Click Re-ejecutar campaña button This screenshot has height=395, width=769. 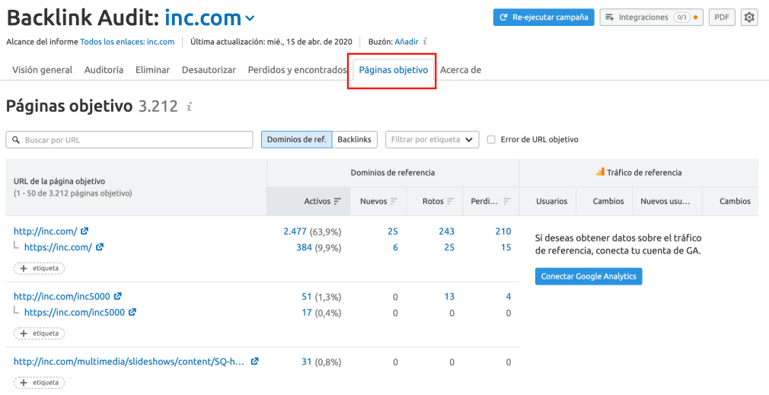pos(544,18)
